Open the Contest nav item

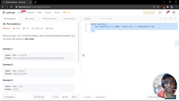pos(48,12)
